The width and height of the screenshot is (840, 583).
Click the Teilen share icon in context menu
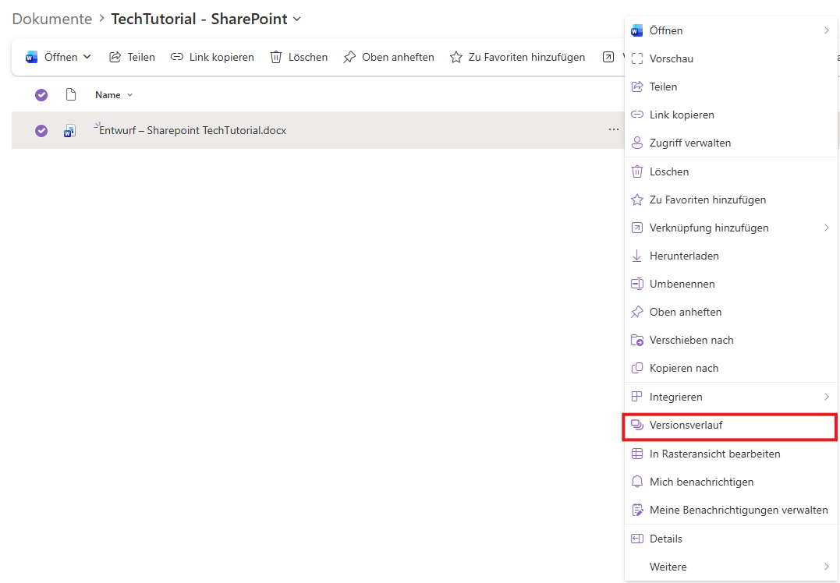point(637,87)
